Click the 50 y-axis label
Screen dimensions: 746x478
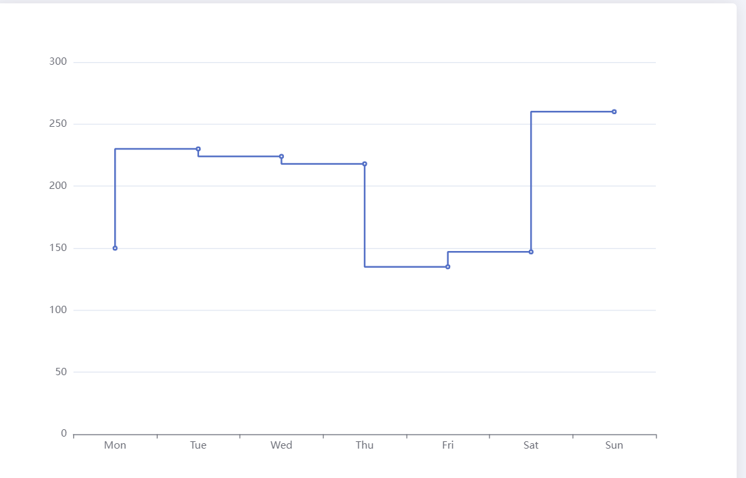(61, 372)
